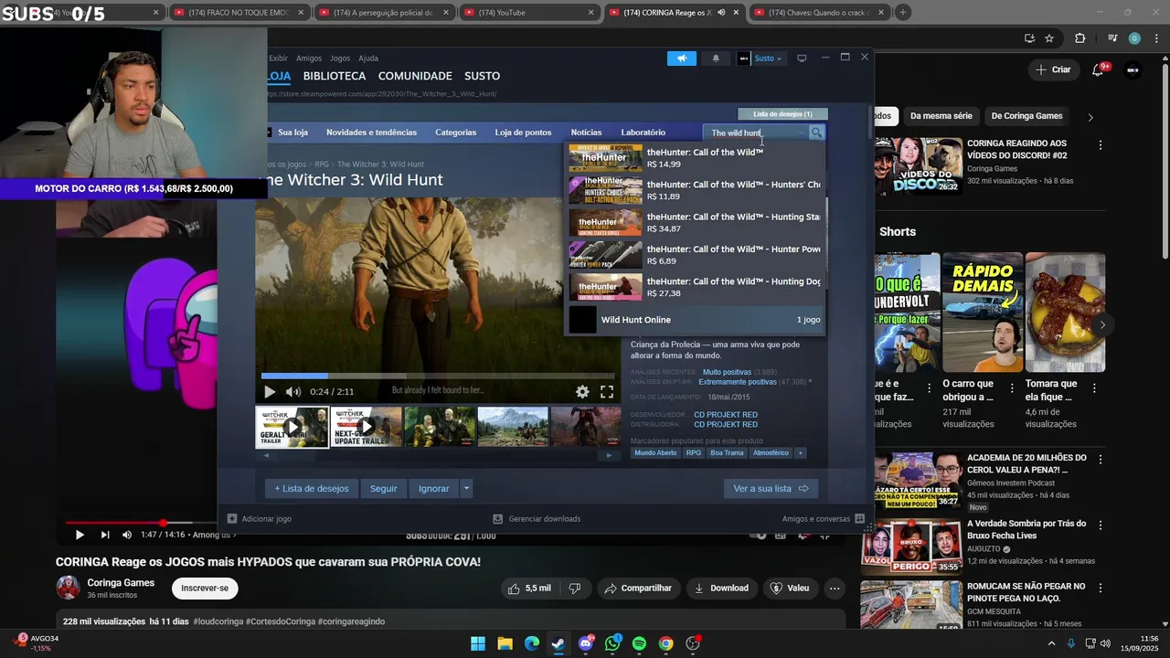This screenshot has width=1170, height=658.
Task: Open the Steam Amigos menu
Action: 309,58
